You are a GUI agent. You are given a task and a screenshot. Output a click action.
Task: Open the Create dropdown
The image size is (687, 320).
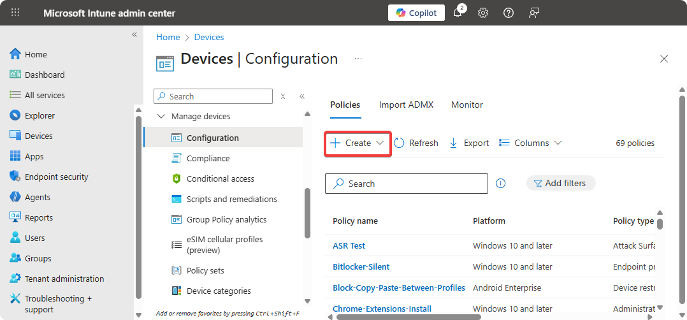click(358, 143)
